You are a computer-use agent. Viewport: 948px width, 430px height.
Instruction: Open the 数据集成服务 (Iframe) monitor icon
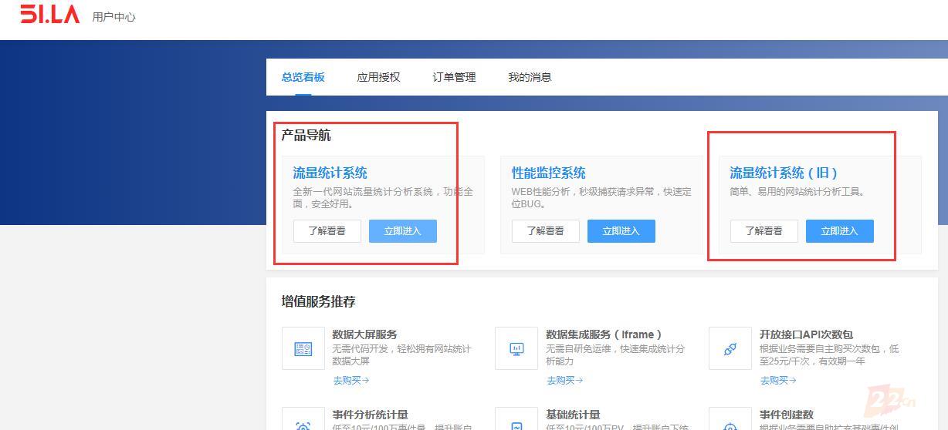[x=516, y=348]
